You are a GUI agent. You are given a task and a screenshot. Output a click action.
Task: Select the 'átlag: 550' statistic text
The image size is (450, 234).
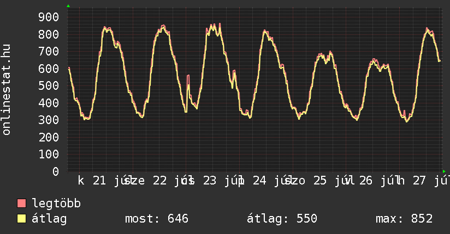click(x=282, y=219)
